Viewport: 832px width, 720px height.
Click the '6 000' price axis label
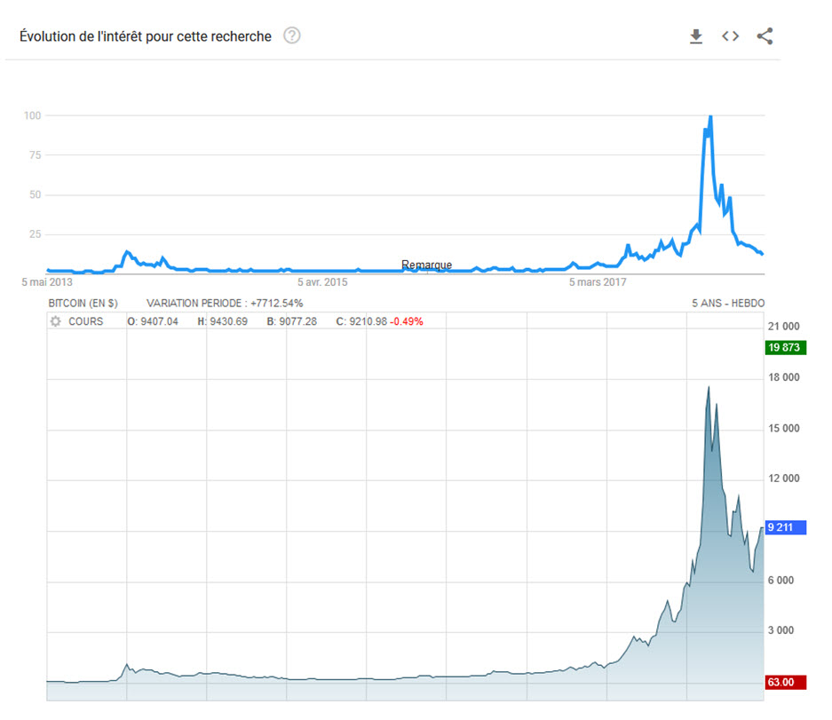click(781, 580)
